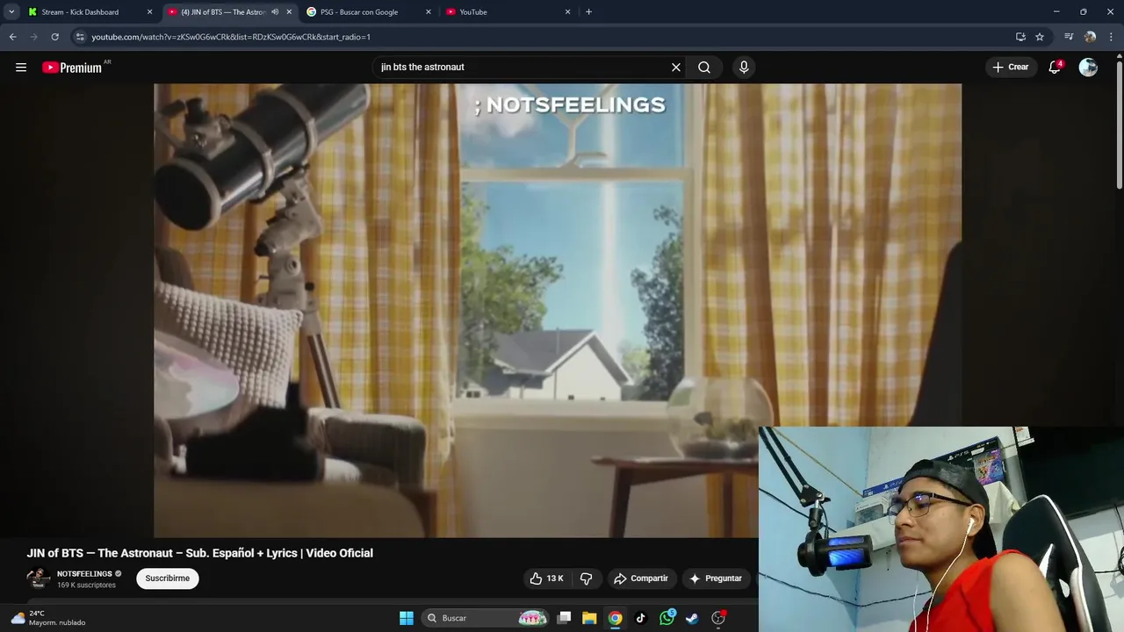This screenshot has width=1124, height=632.
Task: Start voice search with microphone icon
Action: point(744,67)
